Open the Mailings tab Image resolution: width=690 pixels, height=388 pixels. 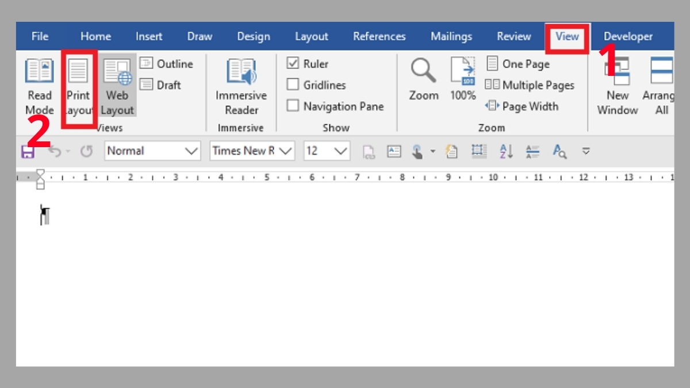click(x=451, y=36)
